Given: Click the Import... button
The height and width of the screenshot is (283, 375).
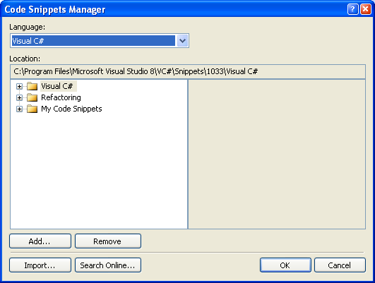Looking at the screenshot, I should point(40,265).
